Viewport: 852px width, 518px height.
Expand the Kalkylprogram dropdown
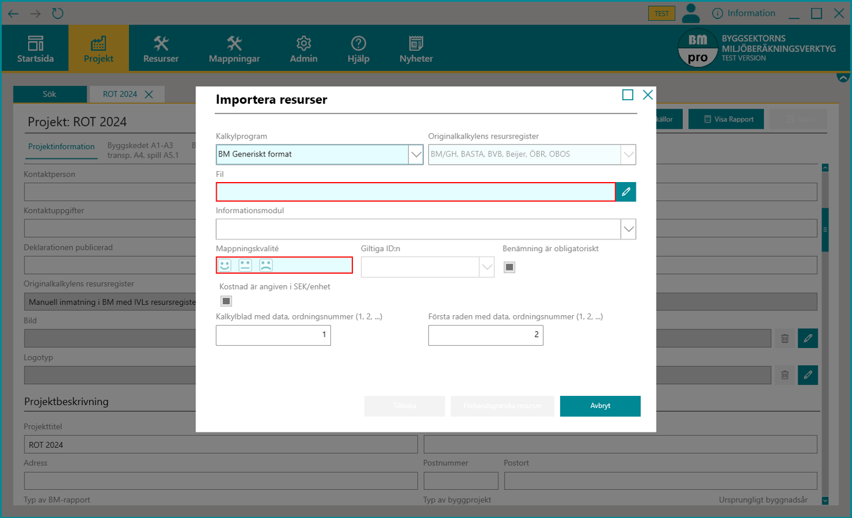415,155
